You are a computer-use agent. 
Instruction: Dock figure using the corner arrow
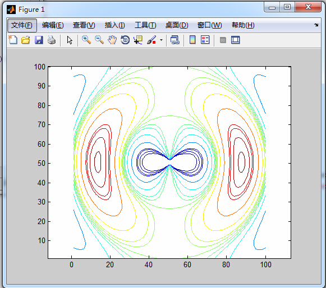316,25
